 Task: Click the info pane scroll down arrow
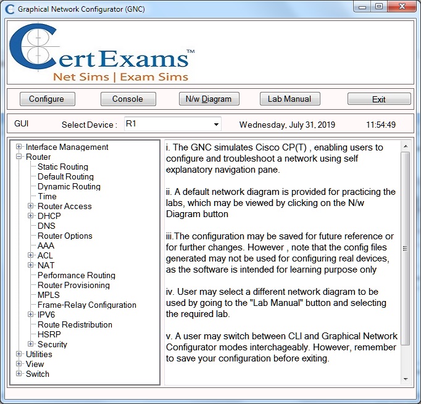(x=406, y=379)
